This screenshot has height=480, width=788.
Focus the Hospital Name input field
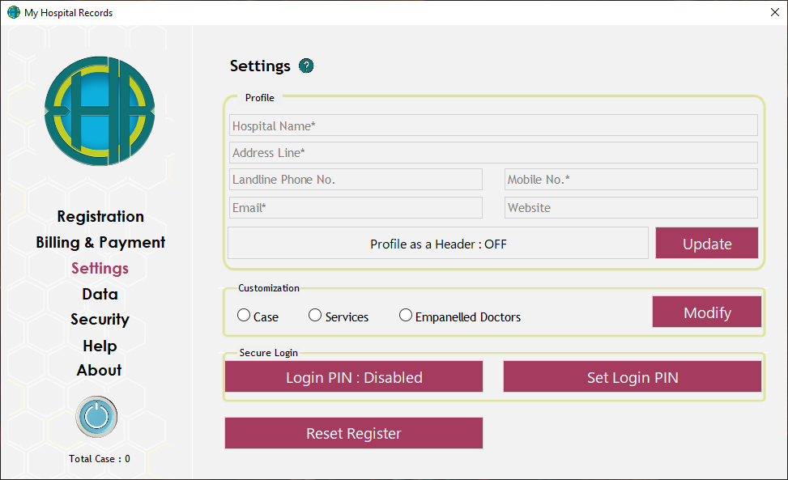pyautogui.click(x=493, y=126)
